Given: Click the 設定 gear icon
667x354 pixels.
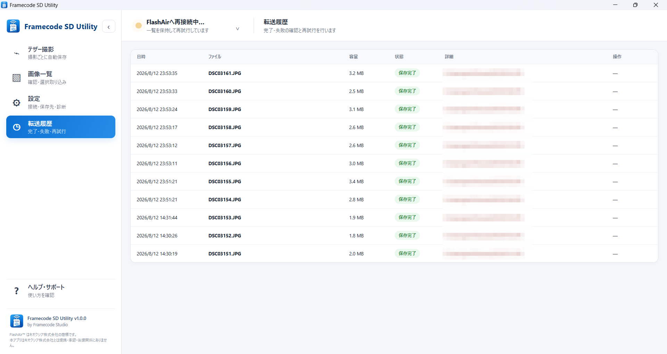Looking at the screenshot, I should (17, 103).
